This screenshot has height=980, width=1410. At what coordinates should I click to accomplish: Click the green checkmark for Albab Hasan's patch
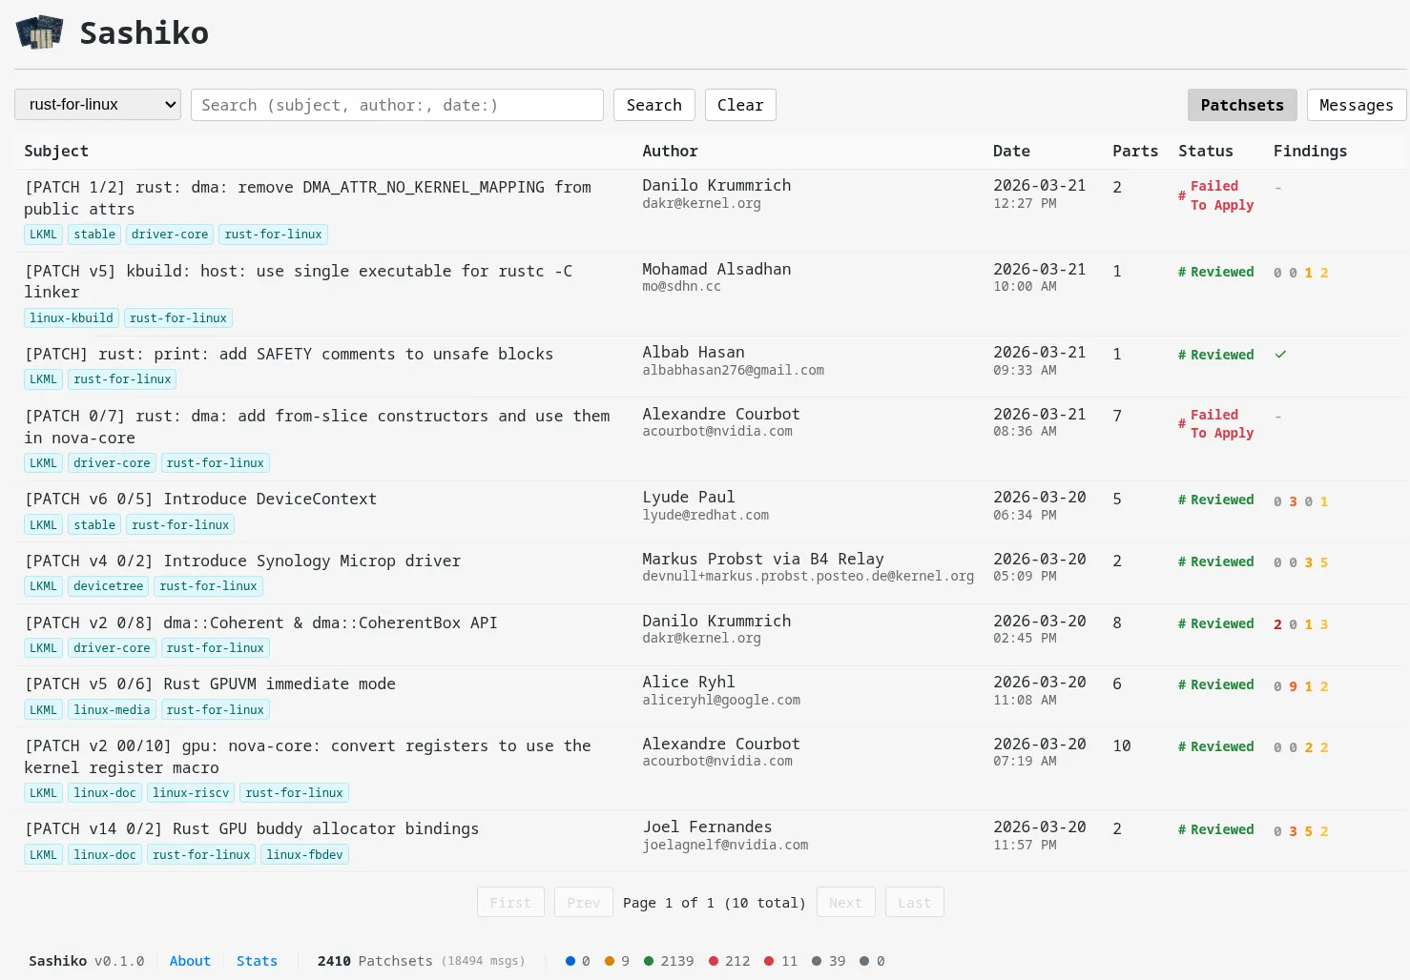point(1280,355)
